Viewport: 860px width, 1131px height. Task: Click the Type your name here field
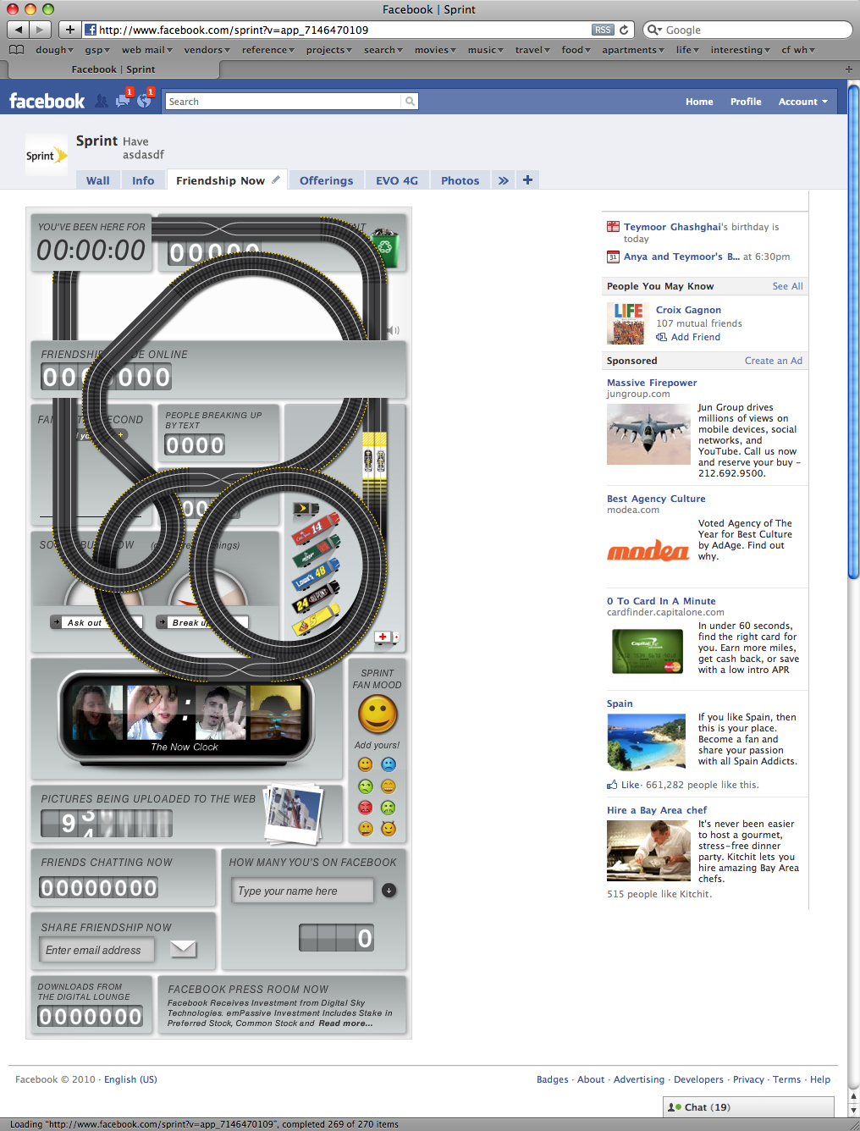(x=302, y=891)
